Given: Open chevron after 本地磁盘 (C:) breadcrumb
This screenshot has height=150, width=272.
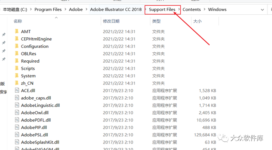Looking at the screenshot, I should [x=31, y=9].
